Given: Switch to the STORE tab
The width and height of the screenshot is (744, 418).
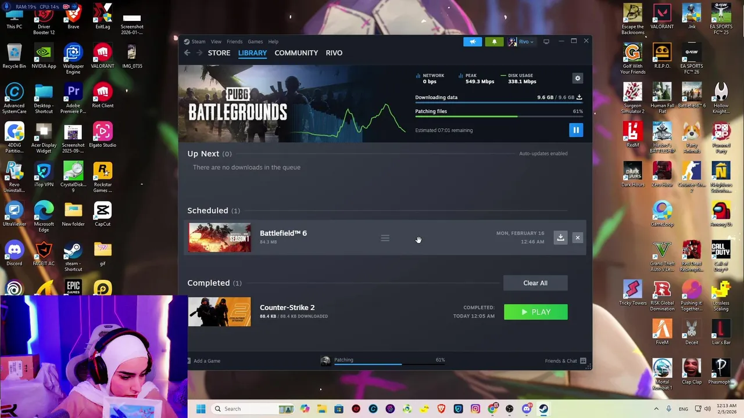Looking at the screenshot, I should pos(219,53).
